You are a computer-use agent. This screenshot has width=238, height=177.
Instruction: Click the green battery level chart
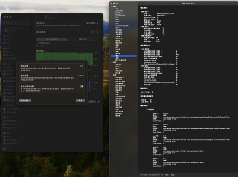tap(65, 59)
